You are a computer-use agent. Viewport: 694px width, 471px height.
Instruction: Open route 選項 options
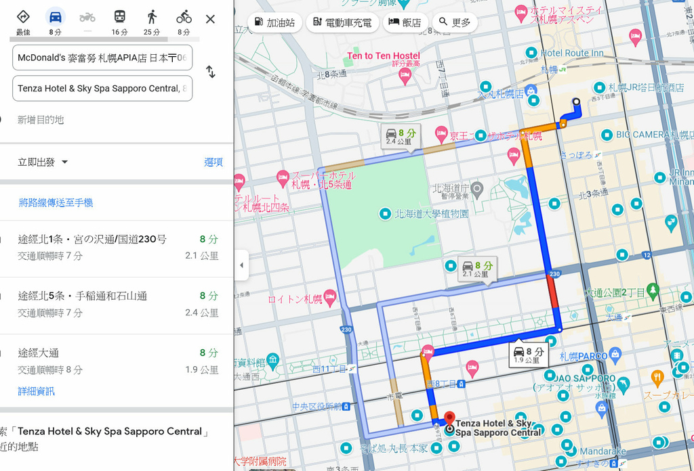213,162
